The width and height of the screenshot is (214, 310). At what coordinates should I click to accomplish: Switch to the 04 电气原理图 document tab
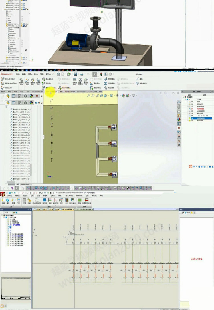(x=67, y=209)
